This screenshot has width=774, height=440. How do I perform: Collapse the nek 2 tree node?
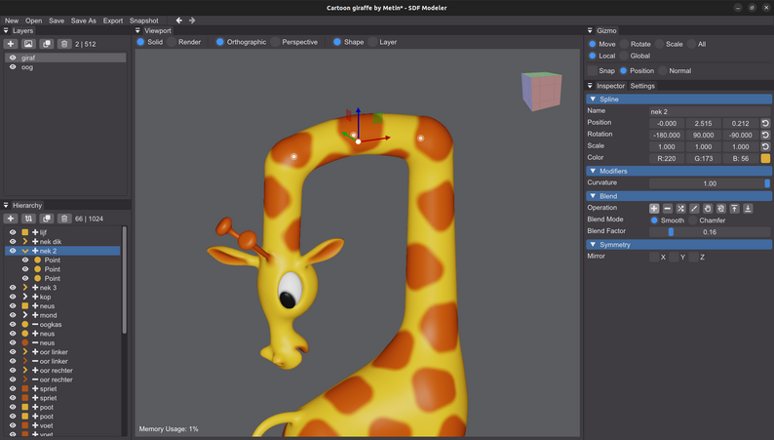25,251
